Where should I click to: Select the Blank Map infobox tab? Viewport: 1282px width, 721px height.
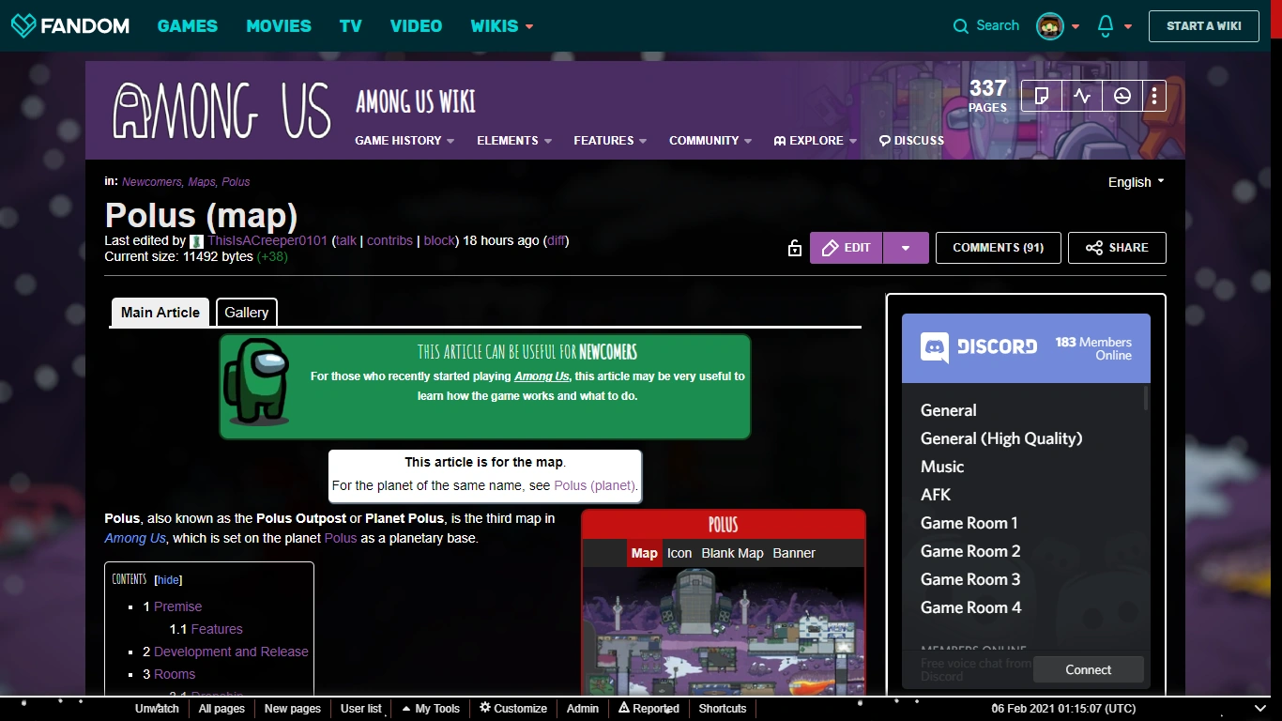pos(732,553)
